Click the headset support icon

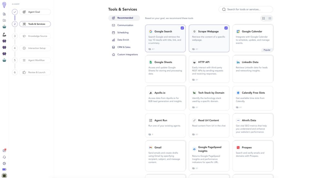point(4,157)
